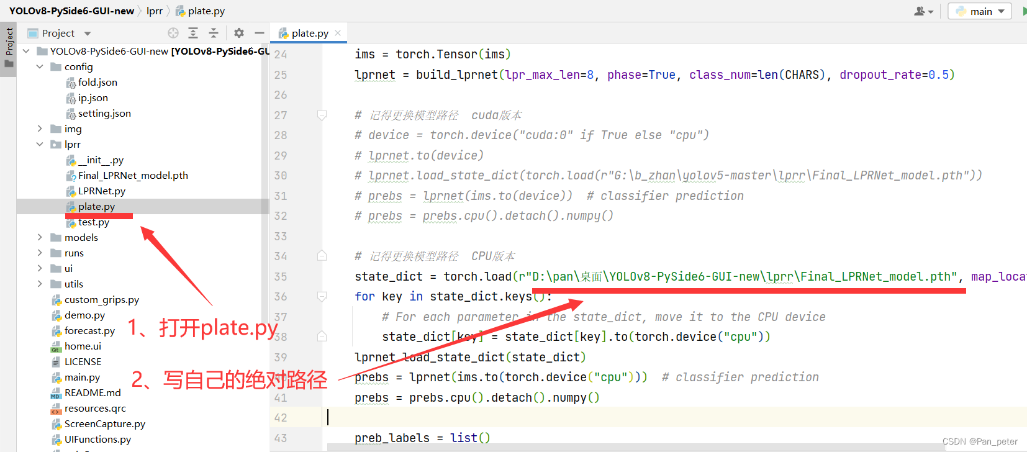Screen dimensions: 1027x452
Task: Collapse the config folder
Action: pyautogui.click(x=40, y=66)
